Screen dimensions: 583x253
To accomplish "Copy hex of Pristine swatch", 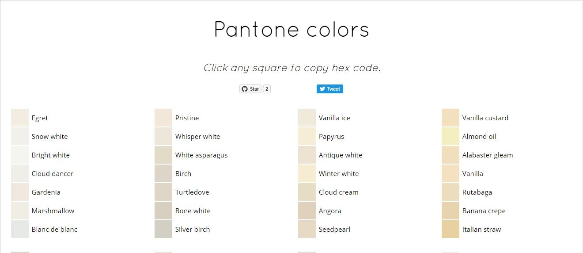I will (x=163, y=118).
